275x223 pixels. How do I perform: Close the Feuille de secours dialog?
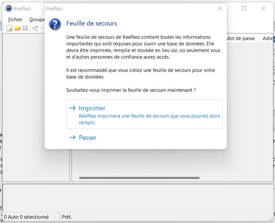coord(220,9)
